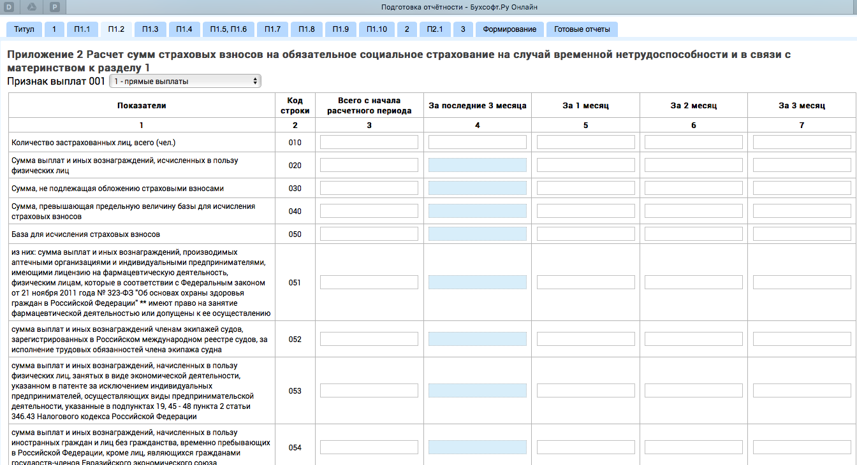Click row 020 'За 1 месяц' input
Viewport: 857px width, 465px height.
(586, 165)
